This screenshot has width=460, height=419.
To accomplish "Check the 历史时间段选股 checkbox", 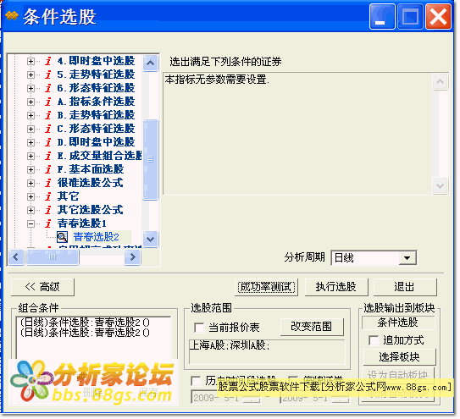I will pyautogui.click(x=196, y=381).
